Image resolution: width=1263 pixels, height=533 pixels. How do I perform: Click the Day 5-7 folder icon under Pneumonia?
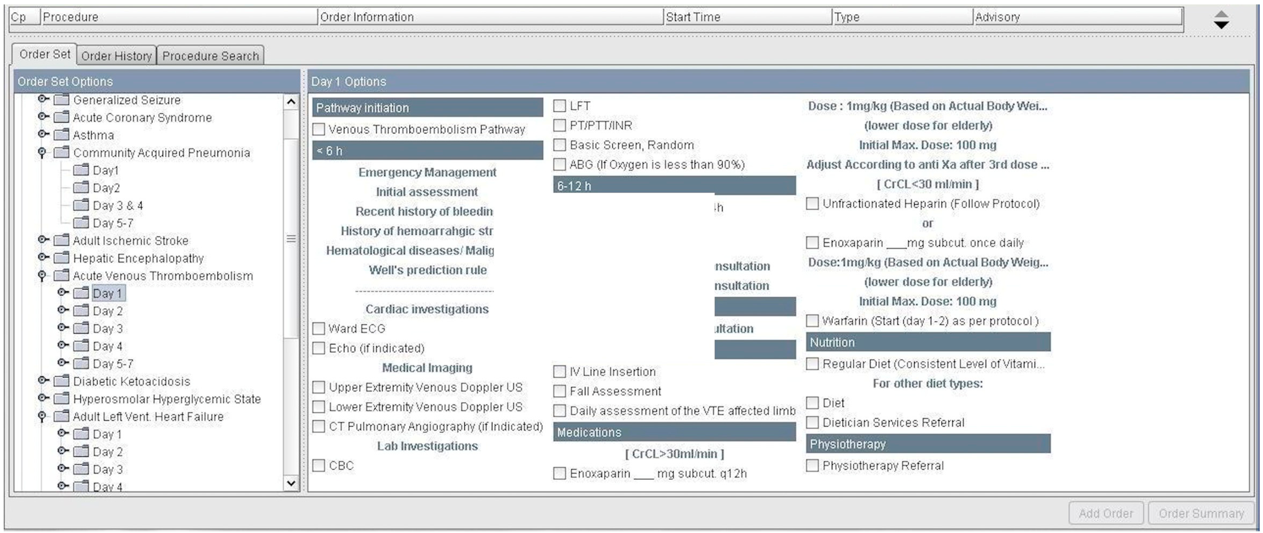coord(81,223)
